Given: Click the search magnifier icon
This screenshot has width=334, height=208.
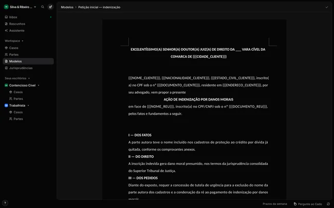Looking at the screenshot, I should click(43, 7).
